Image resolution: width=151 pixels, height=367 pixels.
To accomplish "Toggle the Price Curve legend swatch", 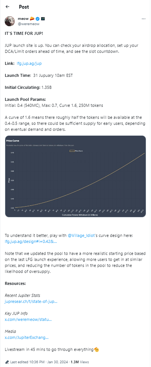I will (72, 151).
